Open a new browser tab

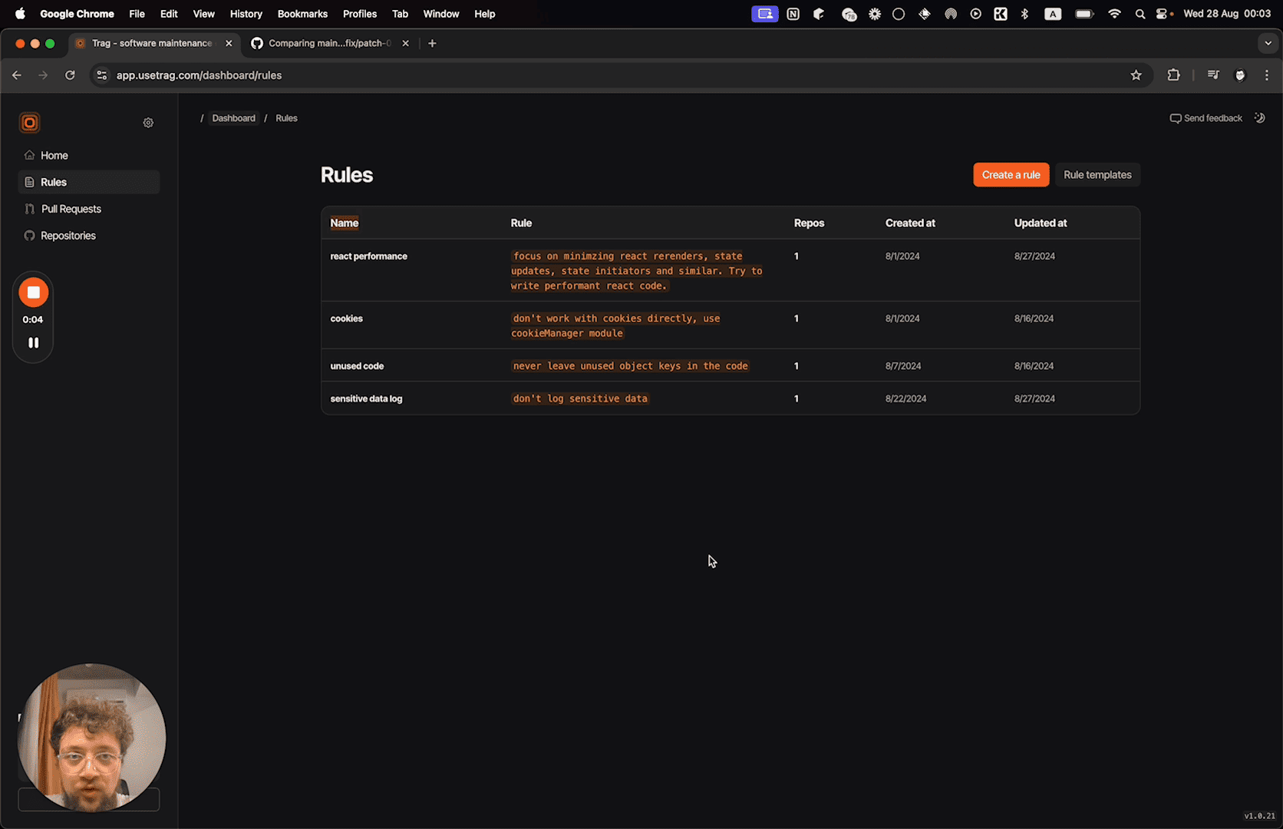tap(432, 44)
